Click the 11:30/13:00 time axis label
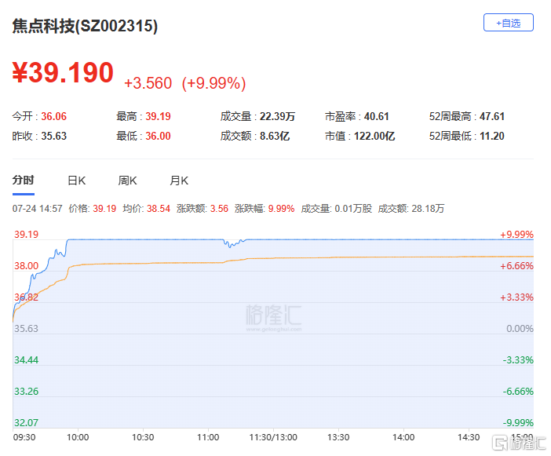The height and width of the screenshot is (456, 551). point(273,437)
